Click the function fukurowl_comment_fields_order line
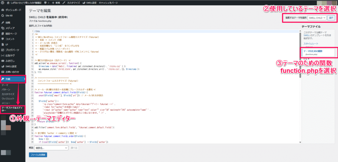Image resolution: width=338 pixels, height=162 pixels. 60,136
